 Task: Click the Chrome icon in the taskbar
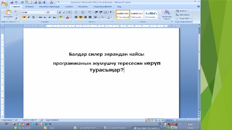click(x=19, y=124)
